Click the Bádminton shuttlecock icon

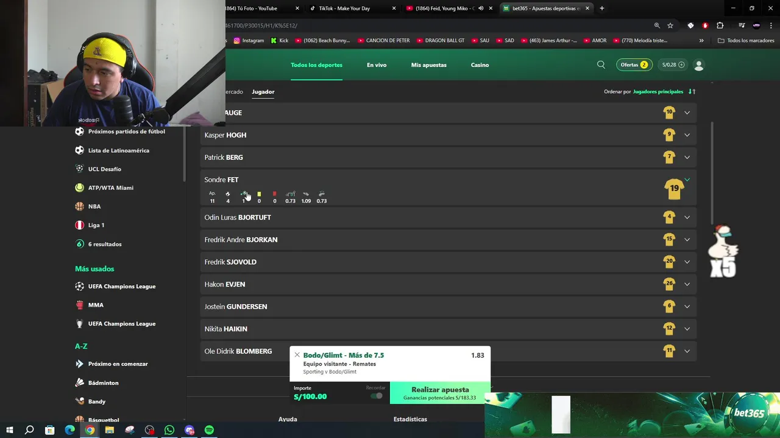tap(79, 383)
